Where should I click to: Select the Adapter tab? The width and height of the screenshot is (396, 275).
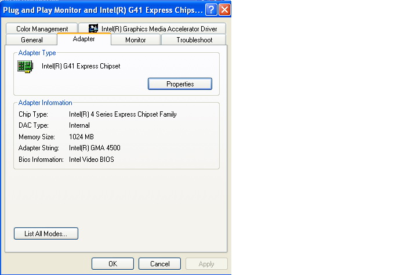(84, 39)
